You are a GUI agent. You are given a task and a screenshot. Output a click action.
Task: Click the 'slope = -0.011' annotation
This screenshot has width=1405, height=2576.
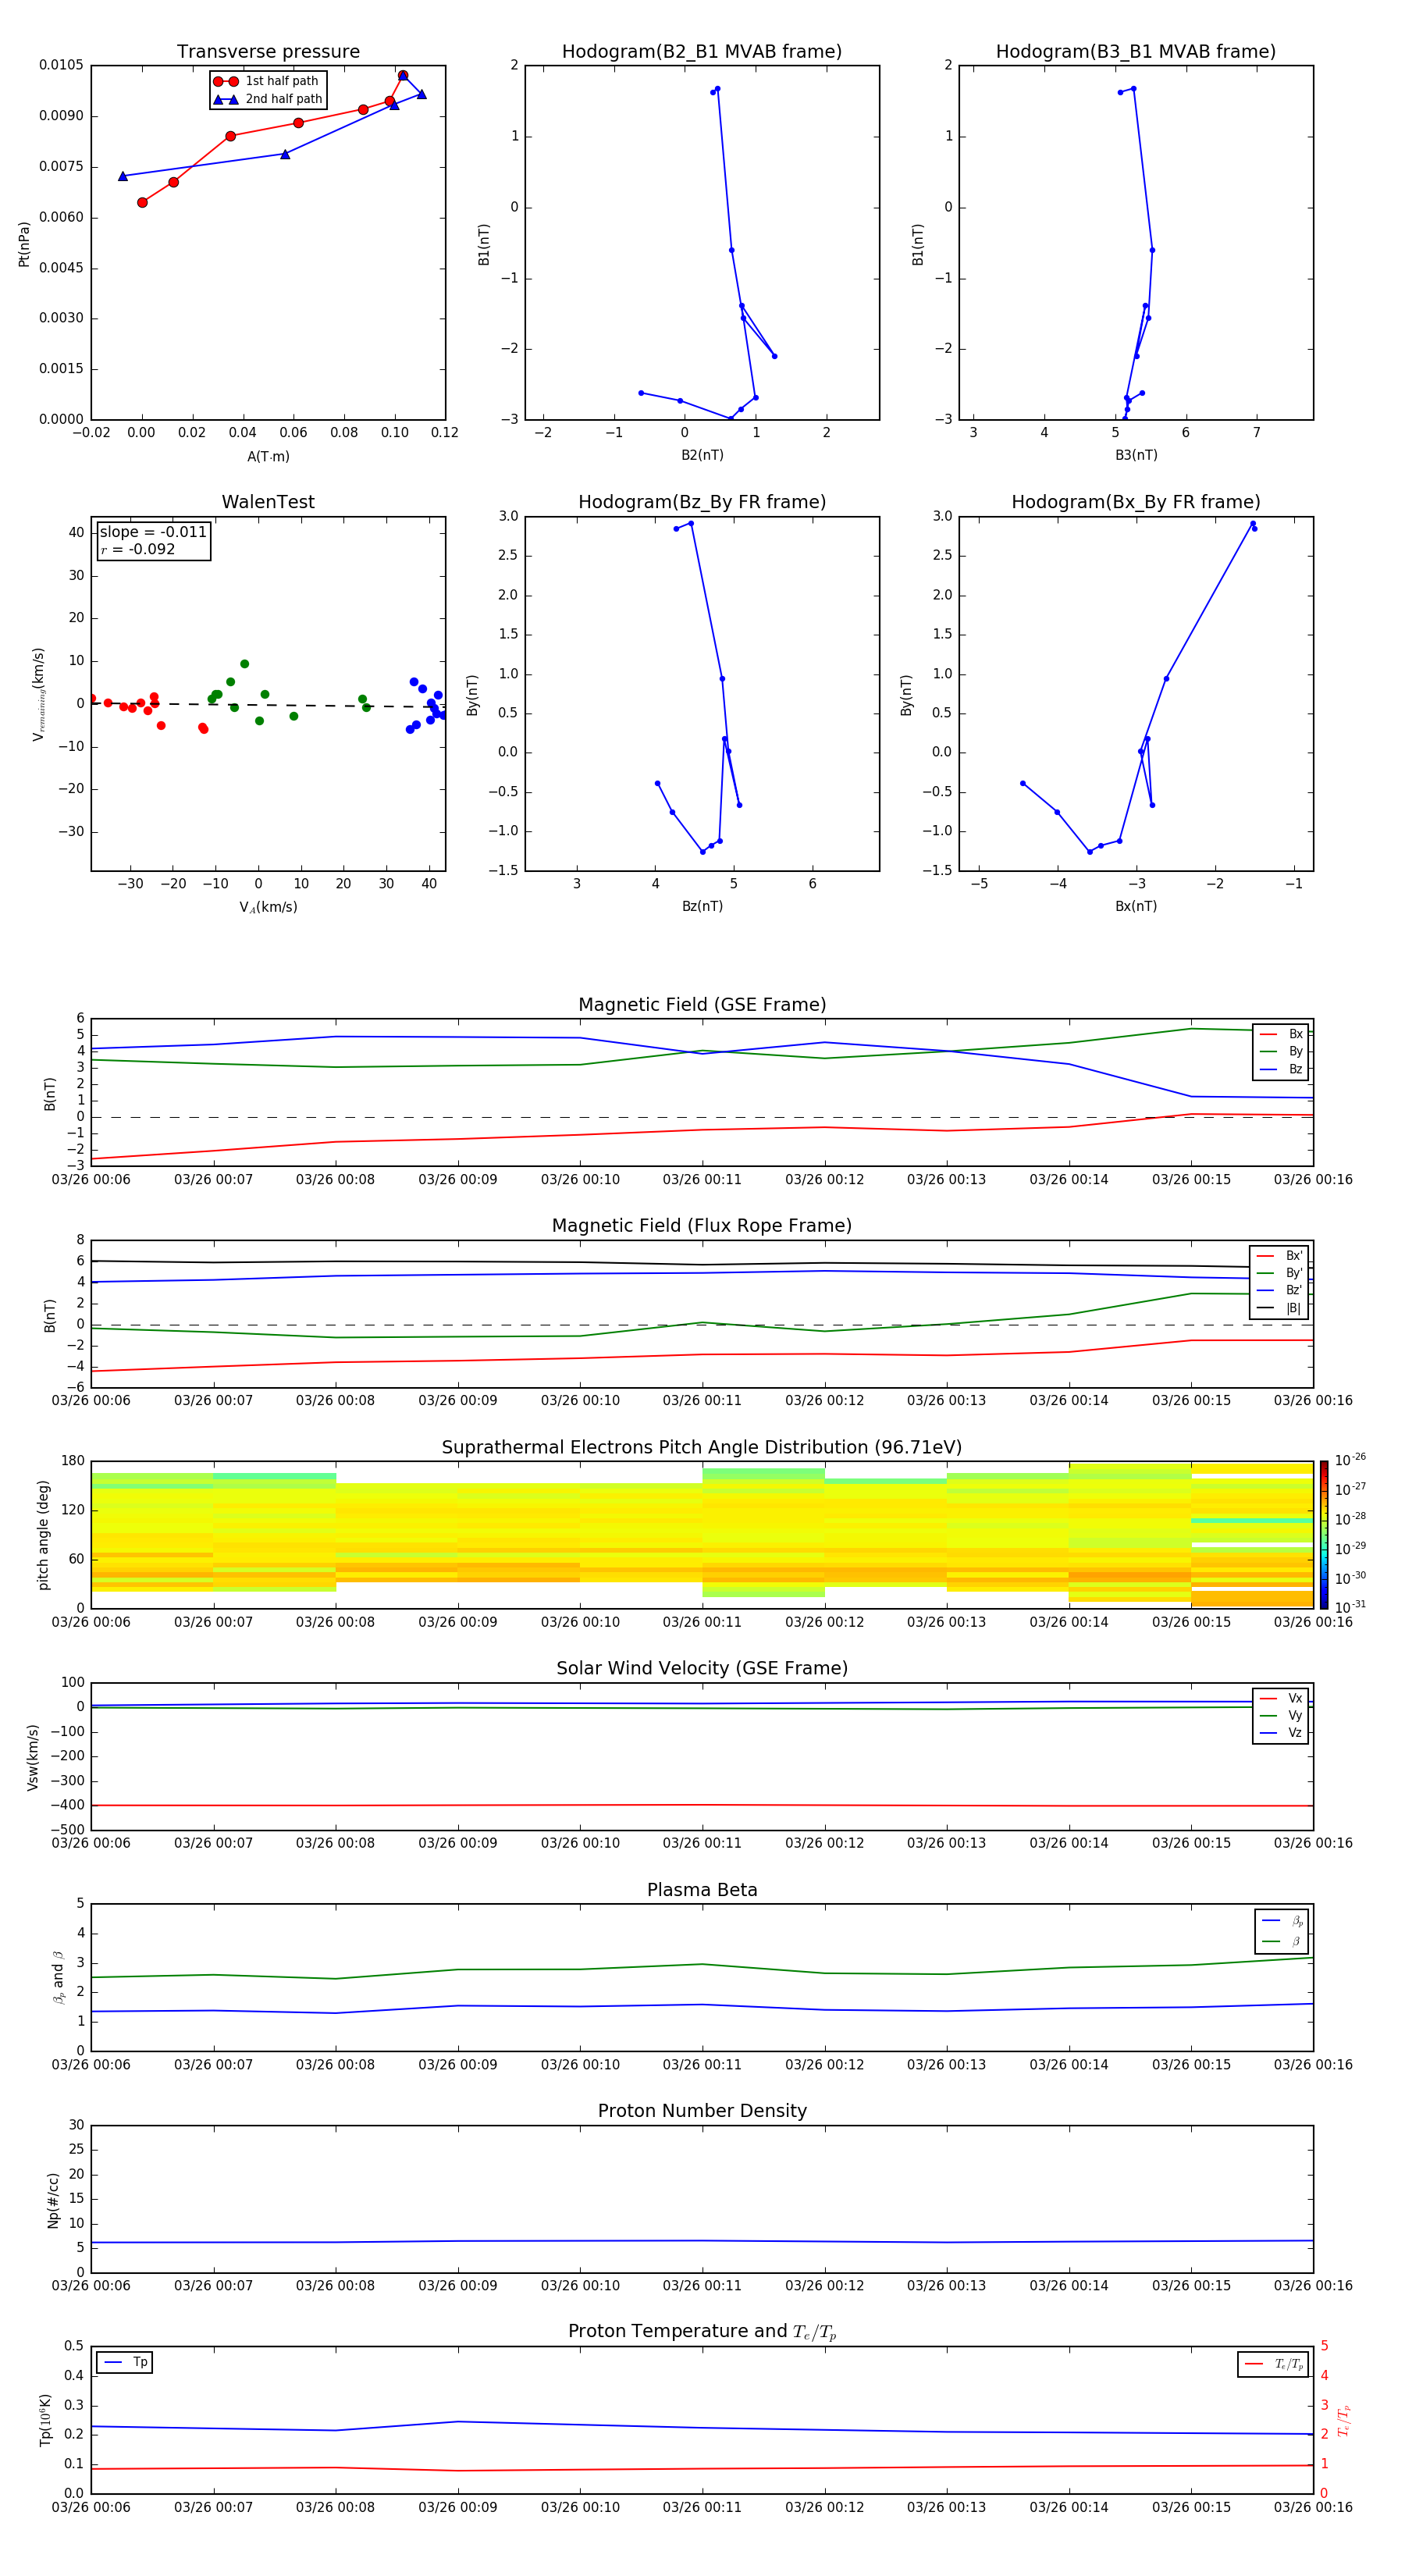pos(153,532)
